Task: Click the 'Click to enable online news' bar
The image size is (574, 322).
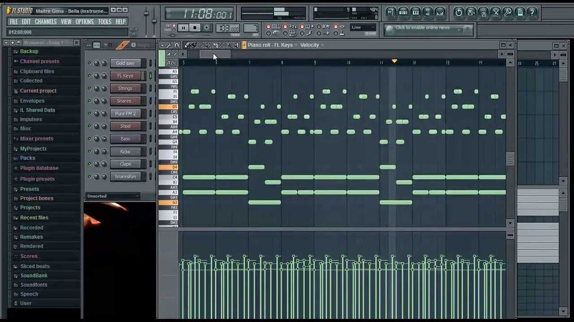Action: (429, 30)
